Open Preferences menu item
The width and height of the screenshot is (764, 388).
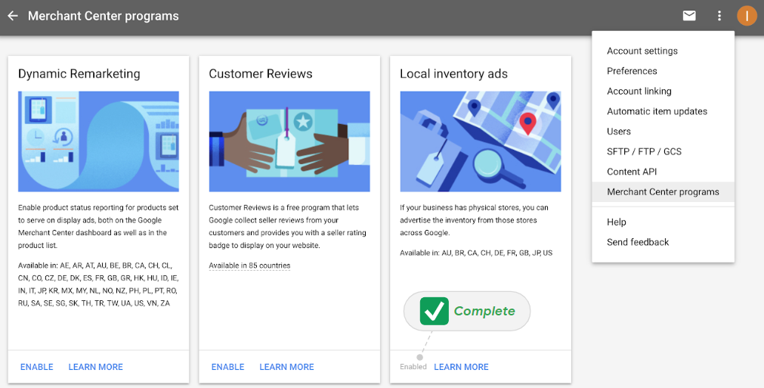point(663,71)
